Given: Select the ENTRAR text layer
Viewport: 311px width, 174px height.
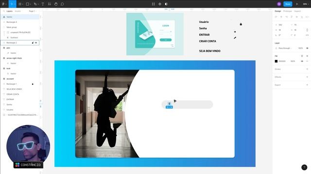Looking at the screenshot, I should pos(20,100).
